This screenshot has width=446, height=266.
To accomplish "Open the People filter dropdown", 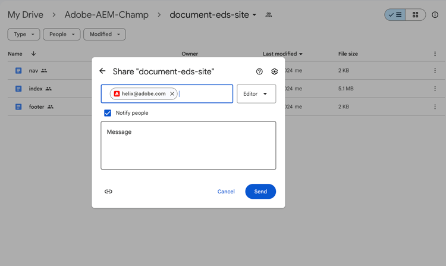I will [x=62, y=34].
